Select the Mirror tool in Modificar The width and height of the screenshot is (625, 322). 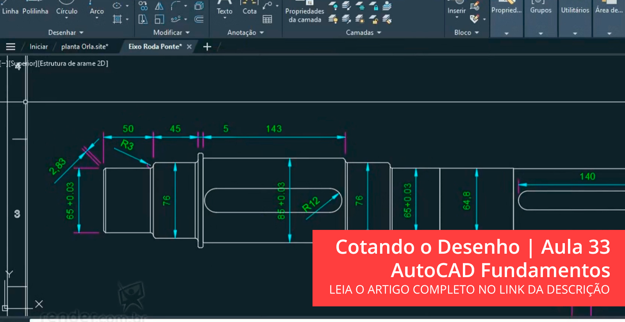pyautogui.click(x=159, y=6)
